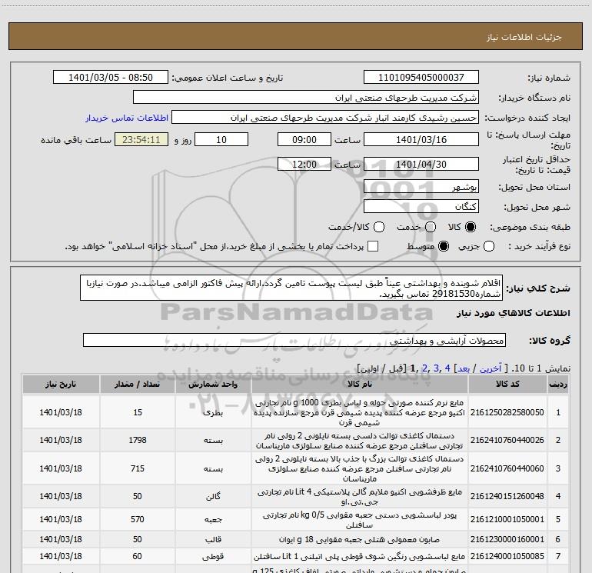Go to pagination page 2
This screenshot has height=573, width=592.
click(x=424, y=368)
